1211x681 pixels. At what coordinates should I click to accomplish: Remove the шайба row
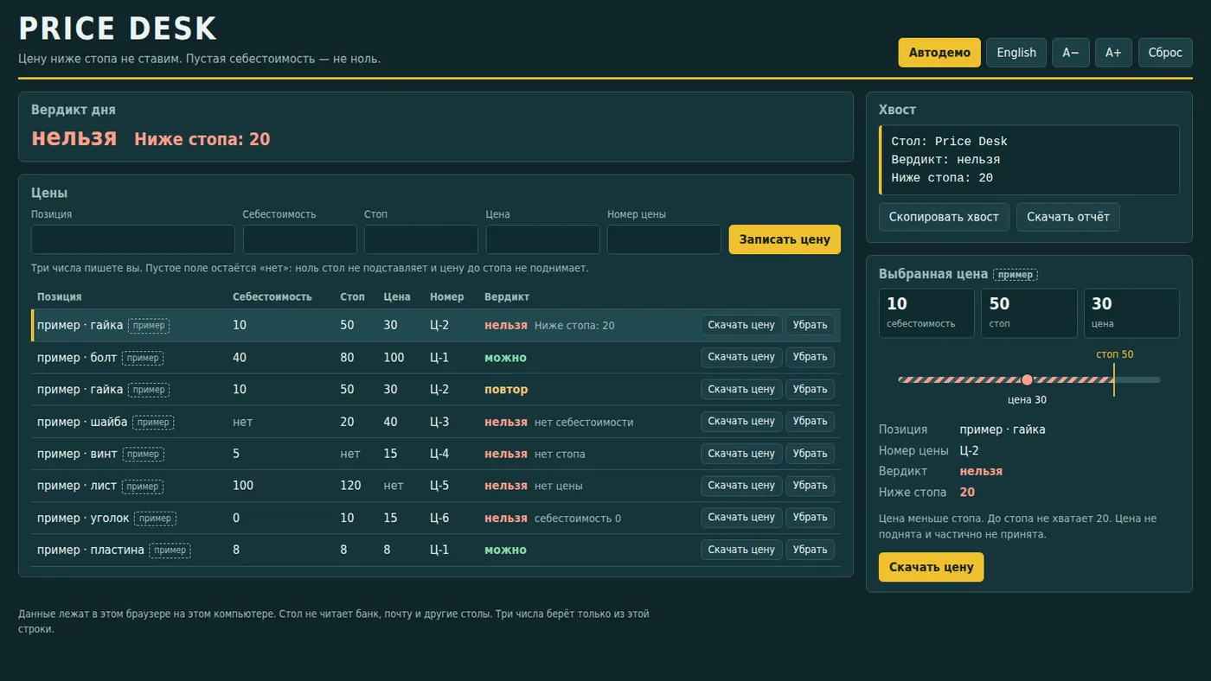coord(811,422)
